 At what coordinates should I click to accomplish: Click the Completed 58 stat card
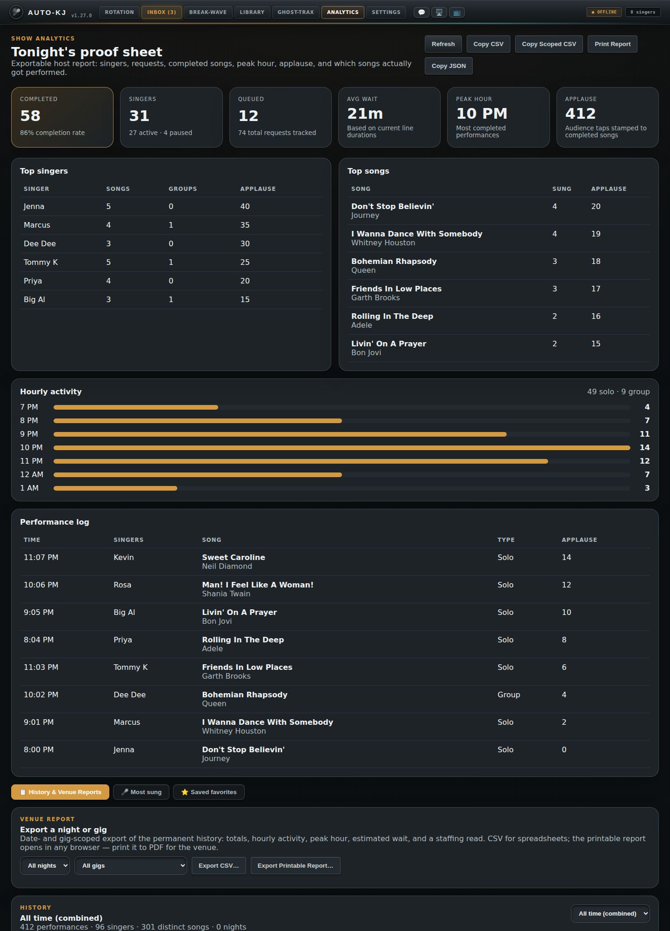[62, 117]
